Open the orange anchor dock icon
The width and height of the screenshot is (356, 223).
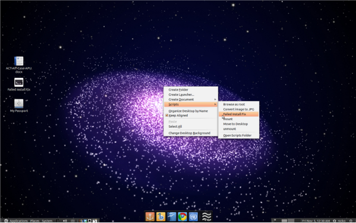150,216
